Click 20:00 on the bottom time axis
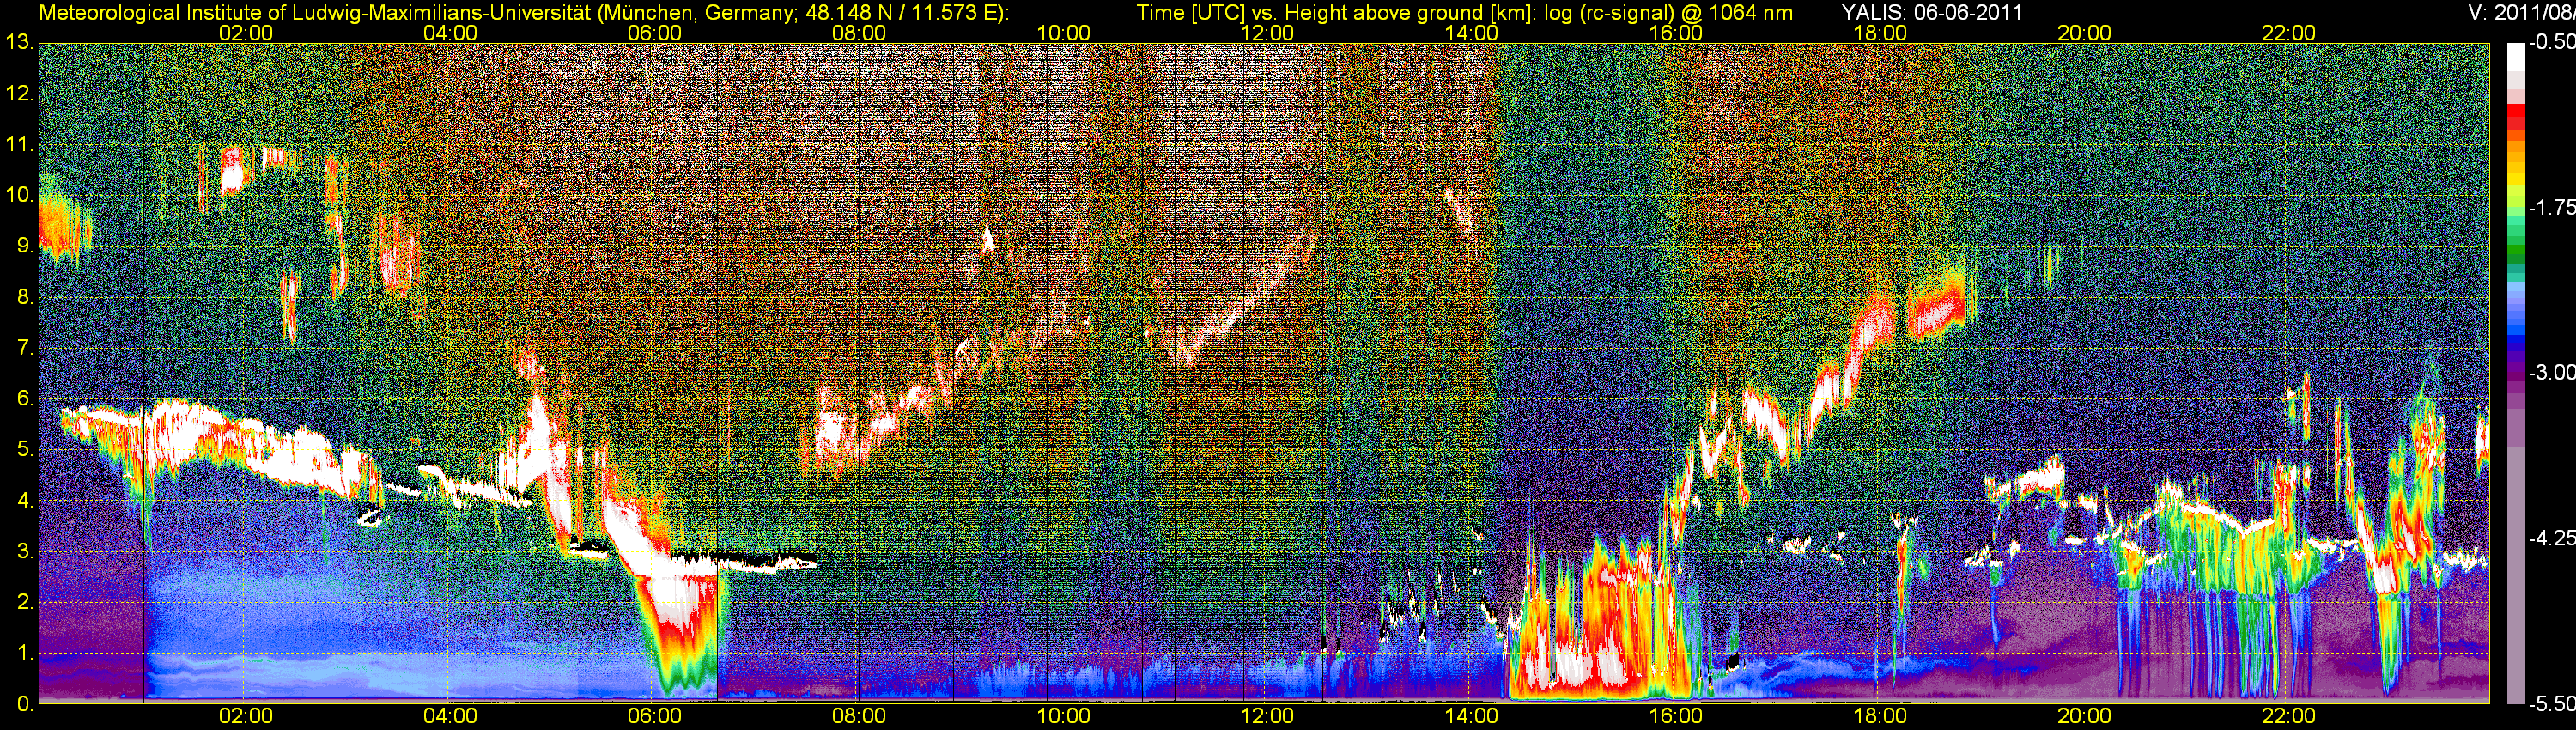Screen dimensions: 2576x730 tap(2084, 716)
